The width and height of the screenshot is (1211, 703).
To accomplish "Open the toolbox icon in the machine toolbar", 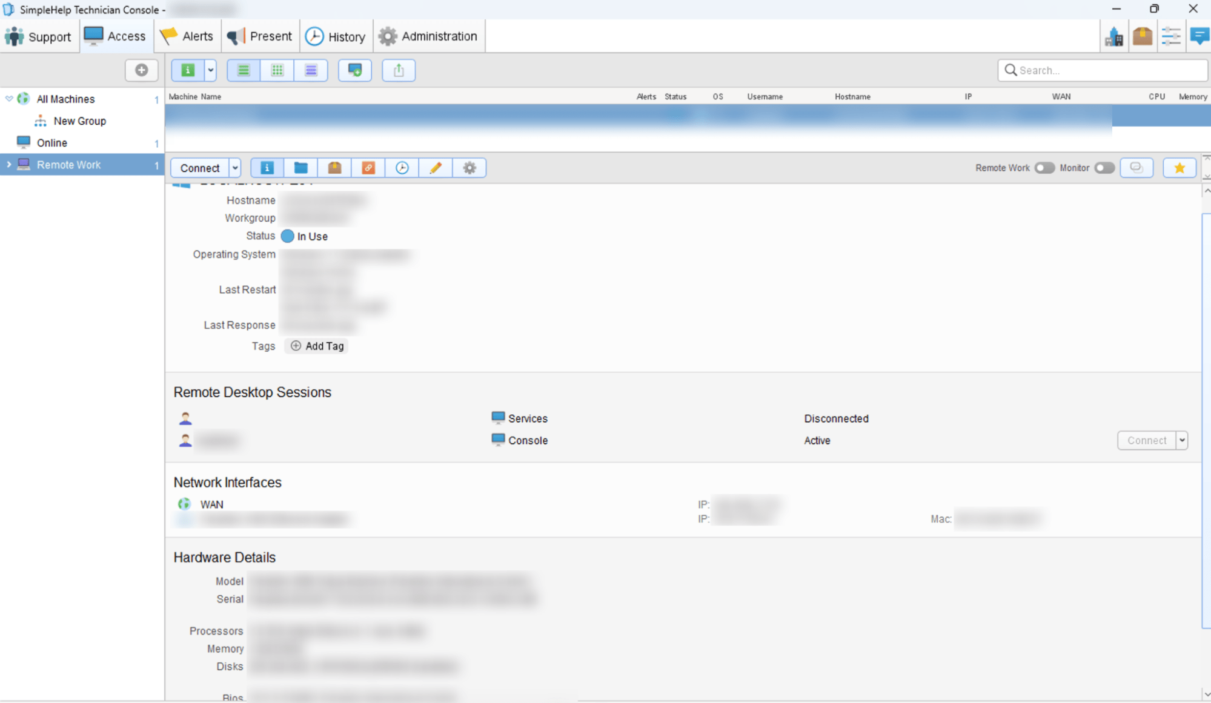I will point(334,167).
